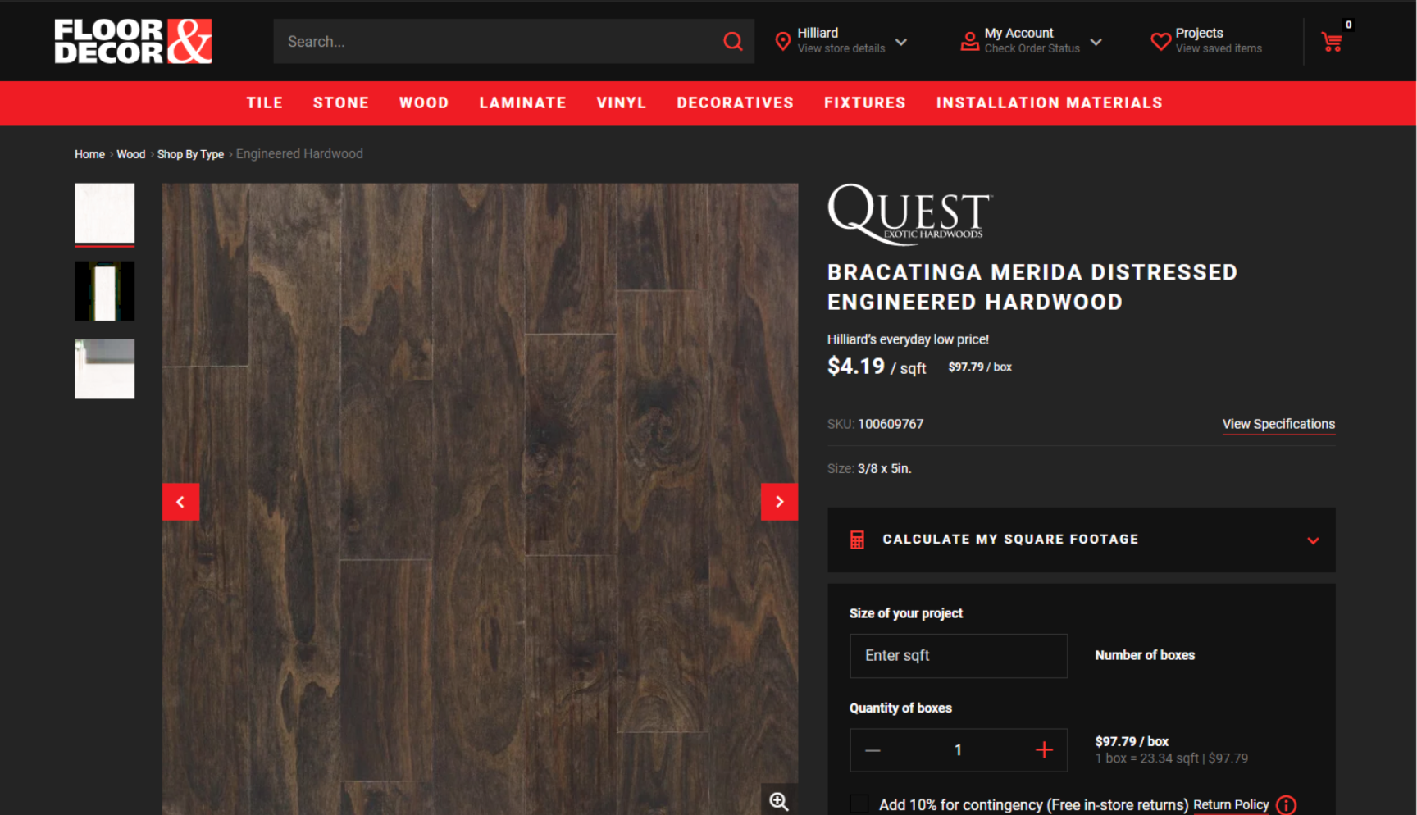This screenshot has width=1417, height=815.
Task: Select the first product thumbnail
Action: click(x=105, y=213)
